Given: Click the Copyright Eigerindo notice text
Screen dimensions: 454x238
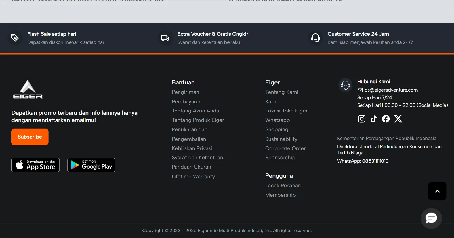Looking at the screenshot, I should pyautogui.click(x=227, y=231).
